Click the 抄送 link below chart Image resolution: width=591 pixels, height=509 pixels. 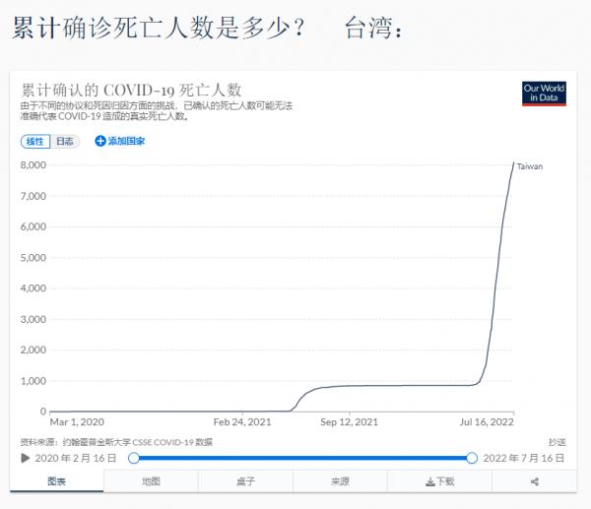[558, 442]
